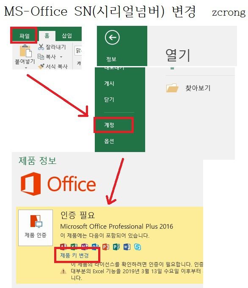The width and height of the screenshot is (248, 288).
Task: Click the Word app icon
Action: [x=127, y=247]
